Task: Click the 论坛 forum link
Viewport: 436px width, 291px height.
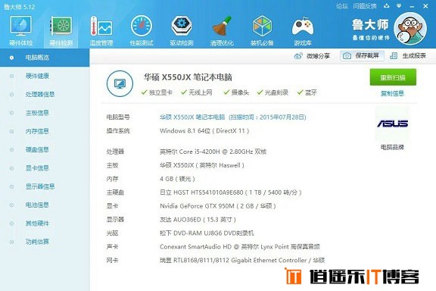Action: [341, 6]
